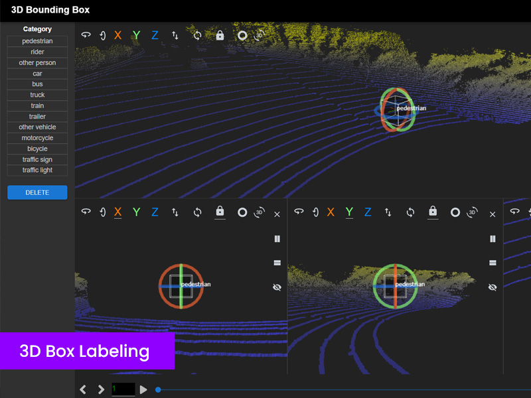Choose the traffic light category

[x=37, y=170]
